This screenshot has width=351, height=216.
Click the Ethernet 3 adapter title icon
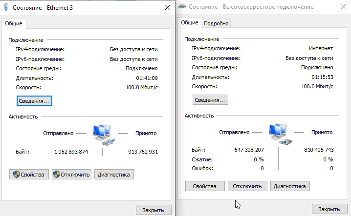point(6,7)
